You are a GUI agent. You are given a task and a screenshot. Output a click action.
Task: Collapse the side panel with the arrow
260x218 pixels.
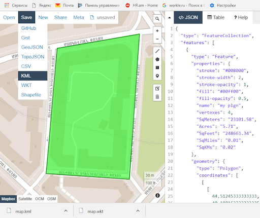[x=170, y=18]
